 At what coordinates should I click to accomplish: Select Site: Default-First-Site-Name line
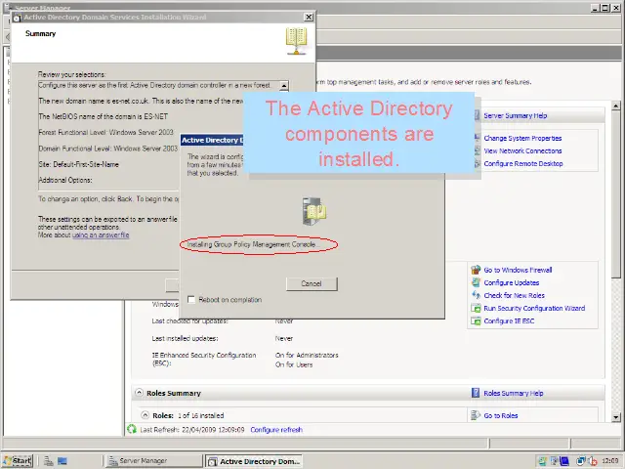coord(78,164)
